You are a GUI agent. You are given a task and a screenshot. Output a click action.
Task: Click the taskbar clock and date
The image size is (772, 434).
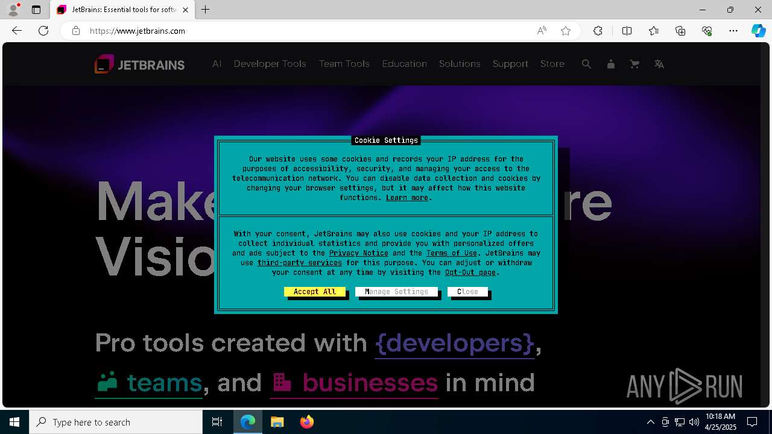pyautogui.click(x=721, y=422)
